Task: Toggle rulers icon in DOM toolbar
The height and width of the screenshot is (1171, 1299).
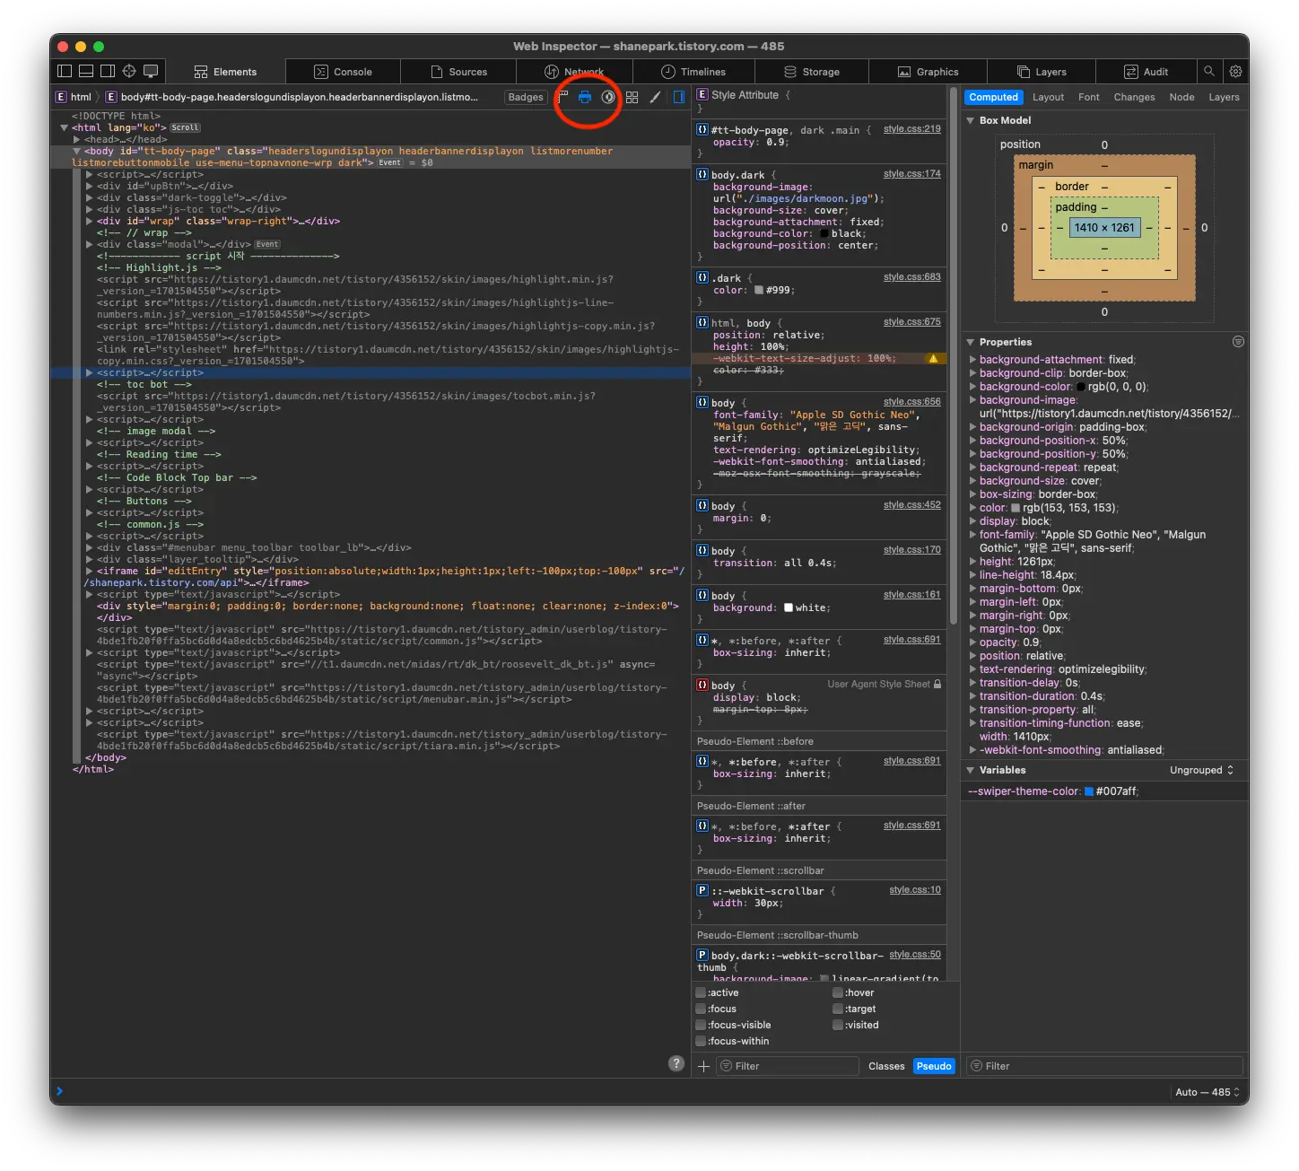Action: click(x=562, y=97)
